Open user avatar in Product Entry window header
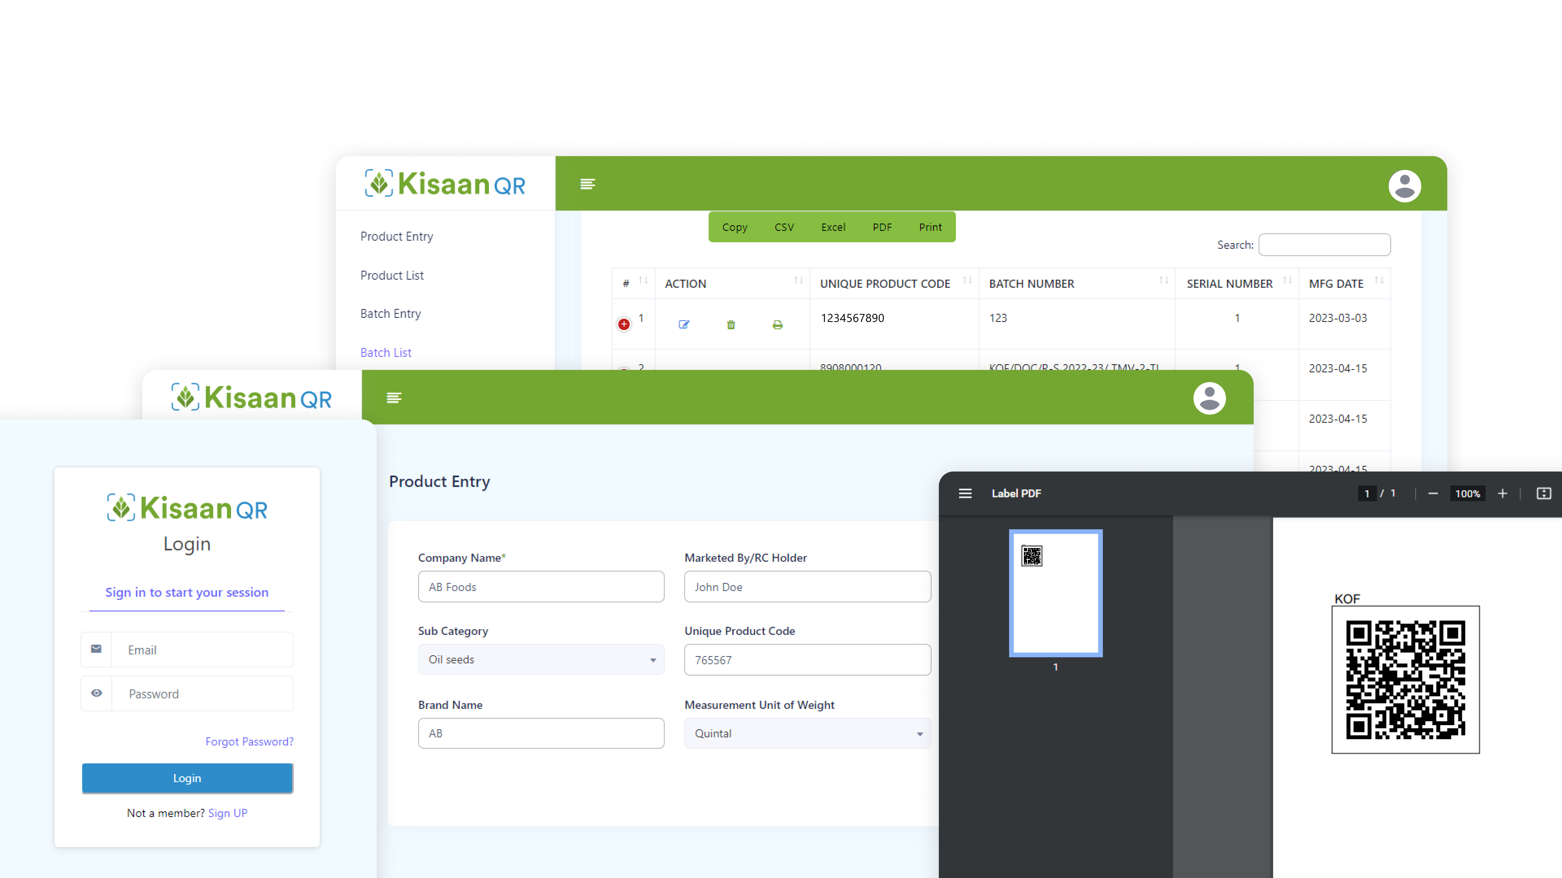The width and height of the screenshot is (1562, 878). (x=1209, y=398)
